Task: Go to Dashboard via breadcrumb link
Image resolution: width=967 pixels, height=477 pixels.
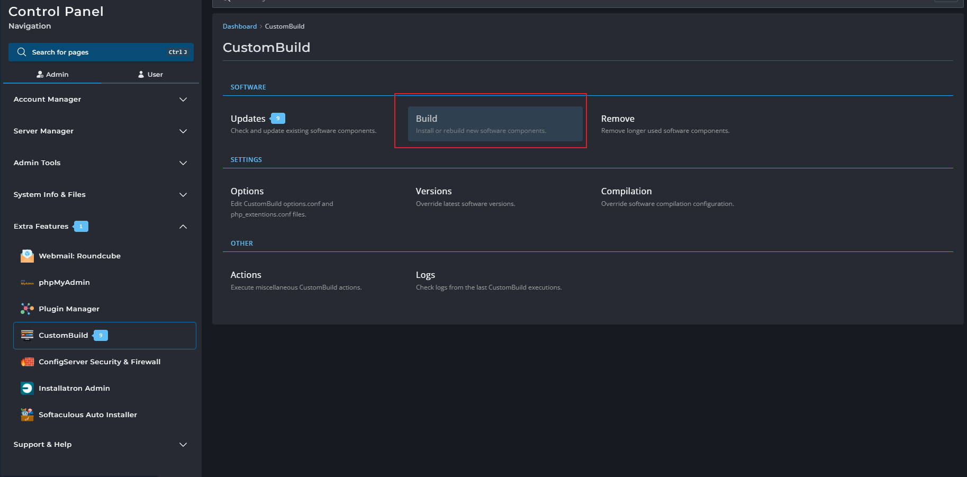Action: pos(240,26)
